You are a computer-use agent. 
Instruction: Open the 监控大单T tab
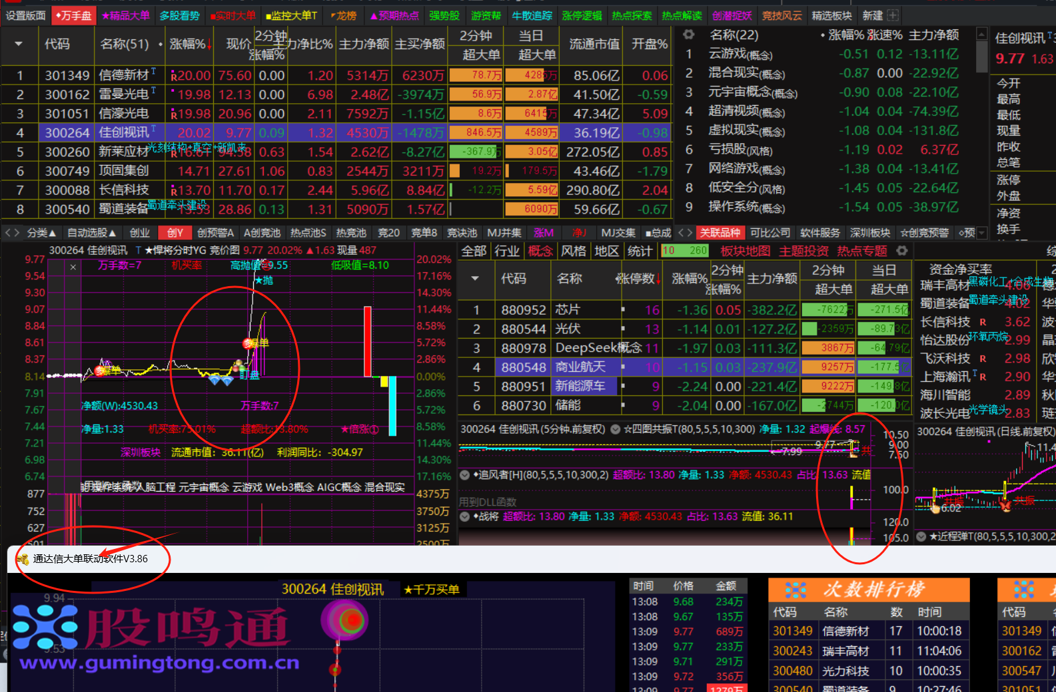291,15
